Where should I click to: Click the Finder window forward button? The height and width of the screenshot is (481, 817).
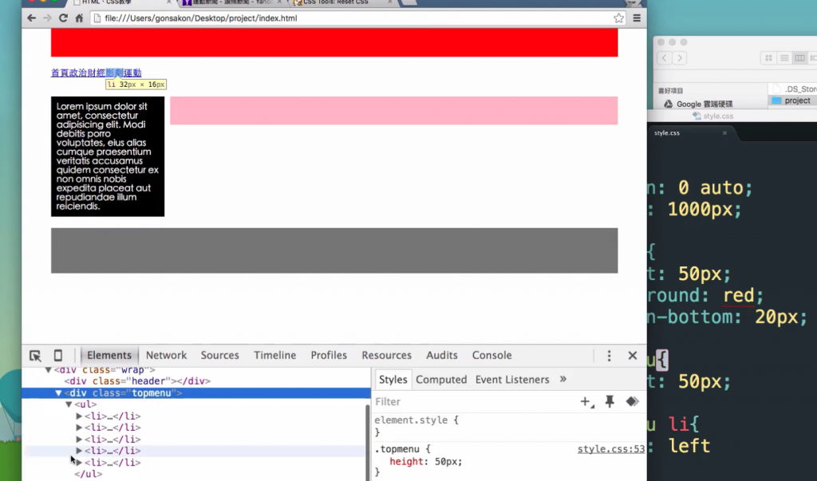pos(680,58)
